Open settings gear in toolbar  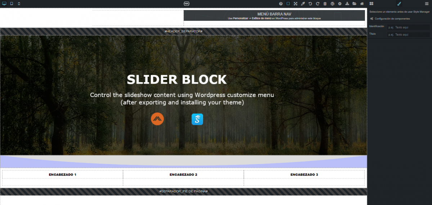point(340,4)
